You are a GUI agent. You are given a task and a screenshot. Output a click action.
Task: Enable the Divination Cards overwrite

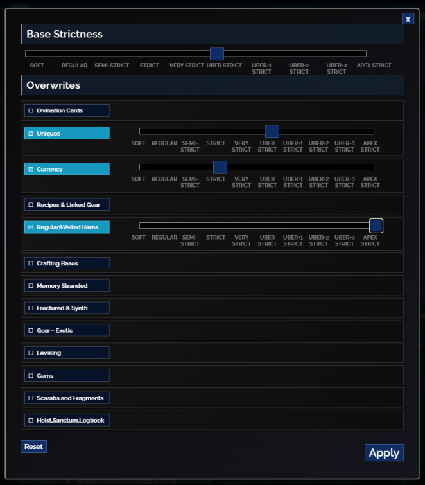[67, 110]
